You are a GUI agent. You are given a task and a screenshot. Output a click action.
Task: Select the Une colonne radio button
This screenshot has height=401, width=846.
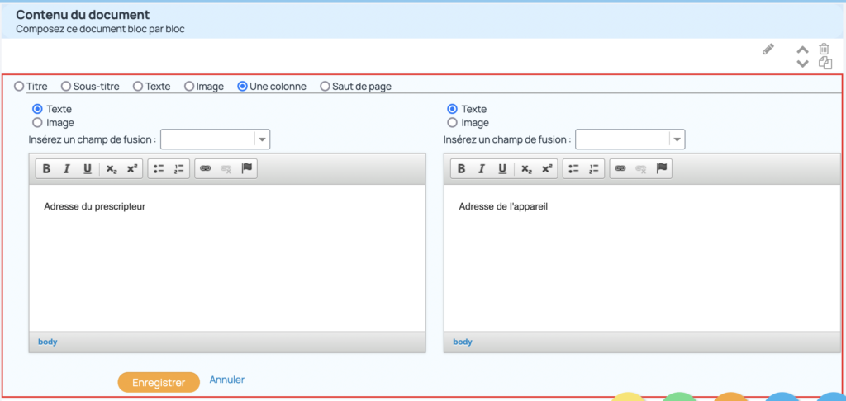coord(243,87)
